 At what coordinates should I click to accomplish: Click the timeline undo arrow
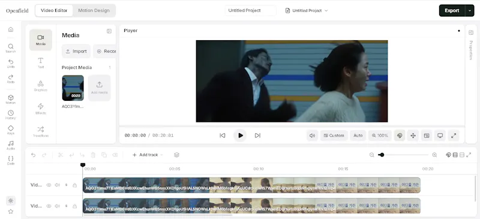click(34, 155)
